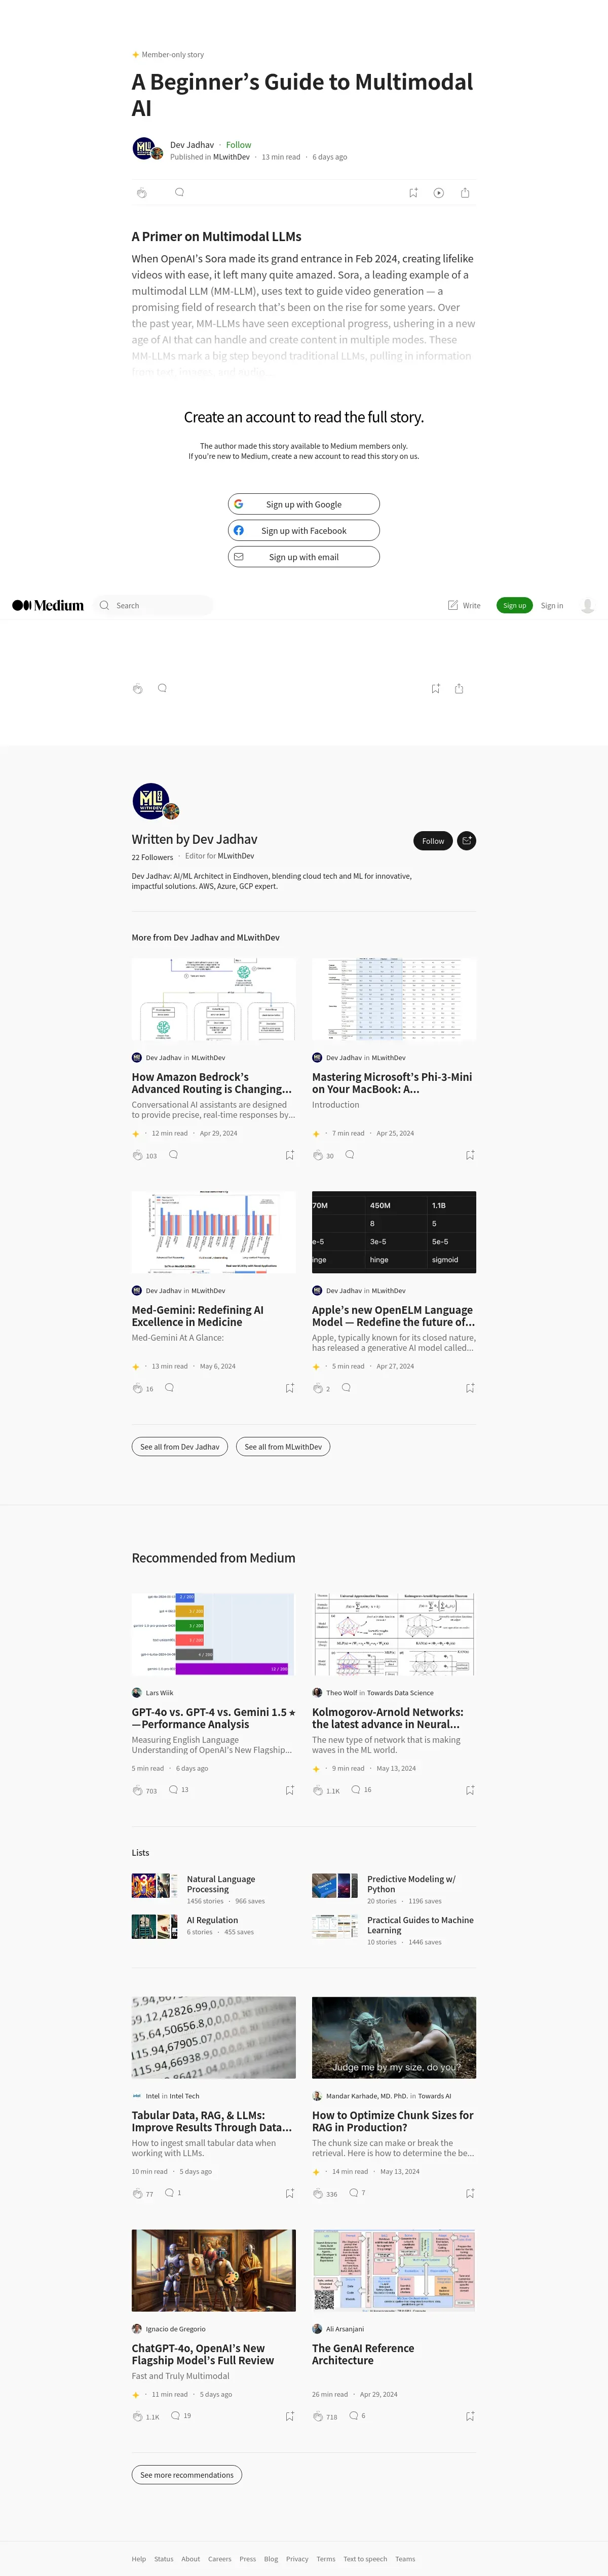Open the user profile avatar icon
The width and height of the screenshot is (608, 2576).
588,605
